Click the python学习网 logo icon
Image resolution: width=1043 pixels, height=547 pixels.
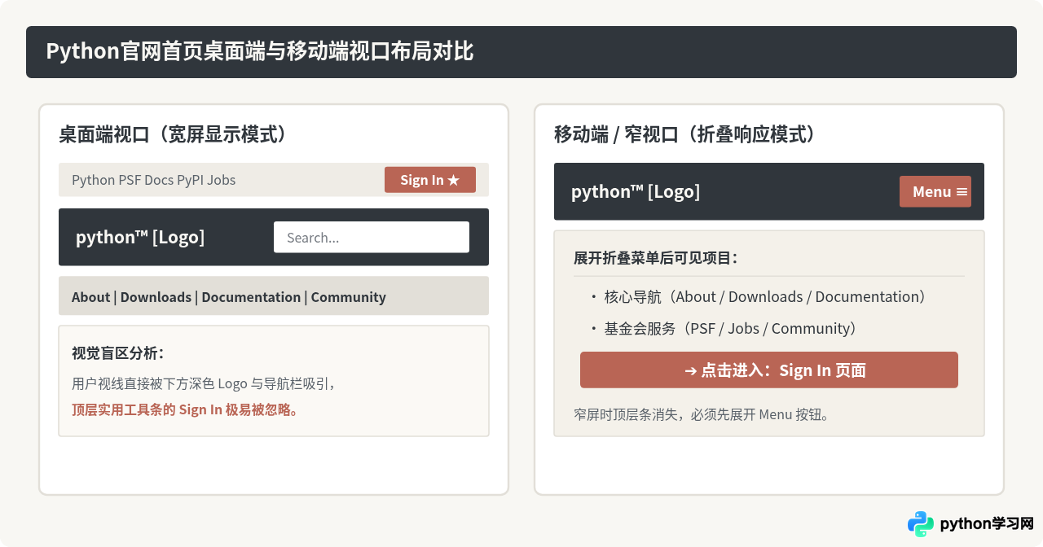[x=921, y=524]
